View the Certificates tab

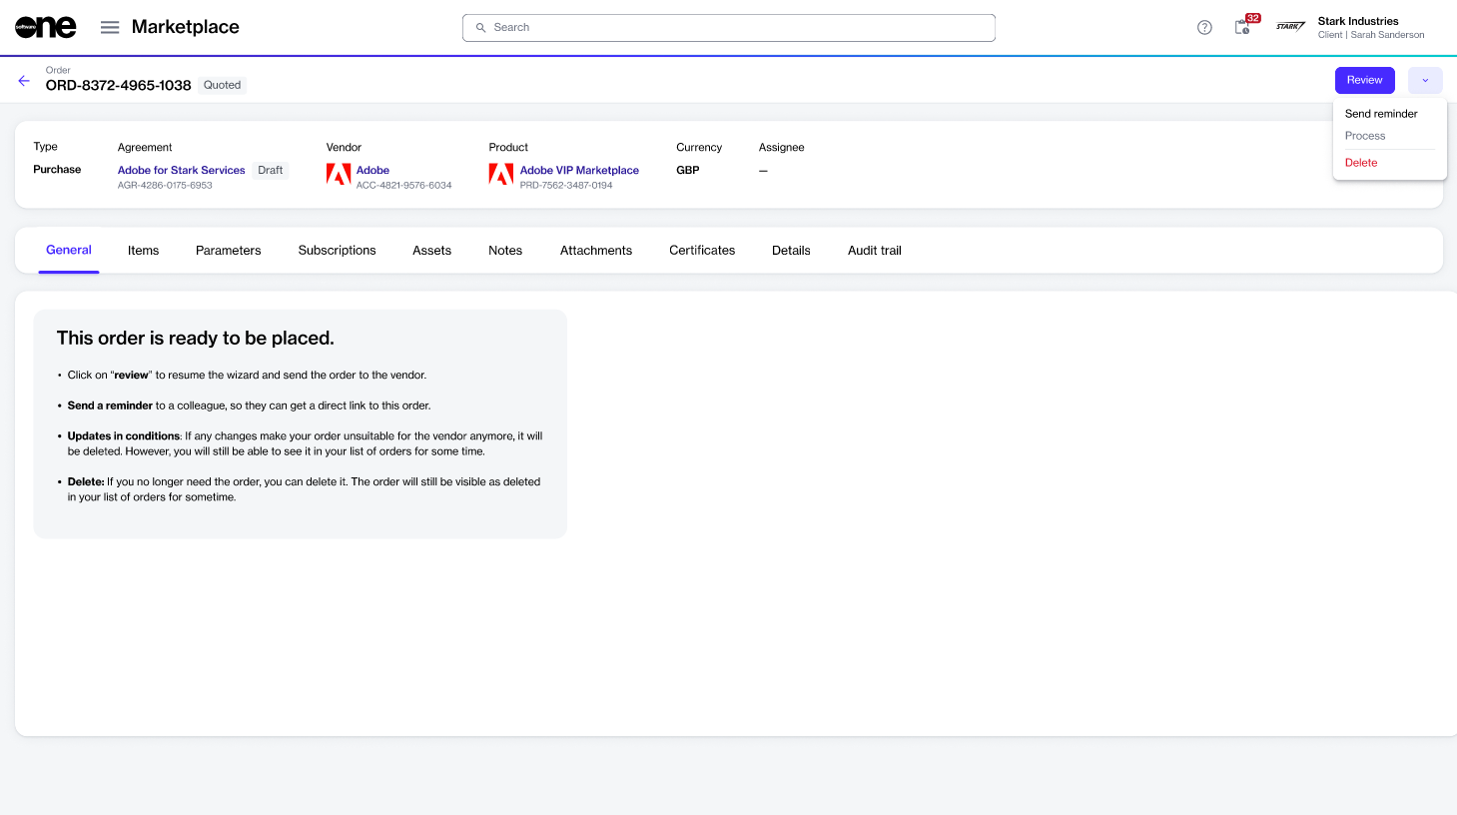click(x=702, y=251)
